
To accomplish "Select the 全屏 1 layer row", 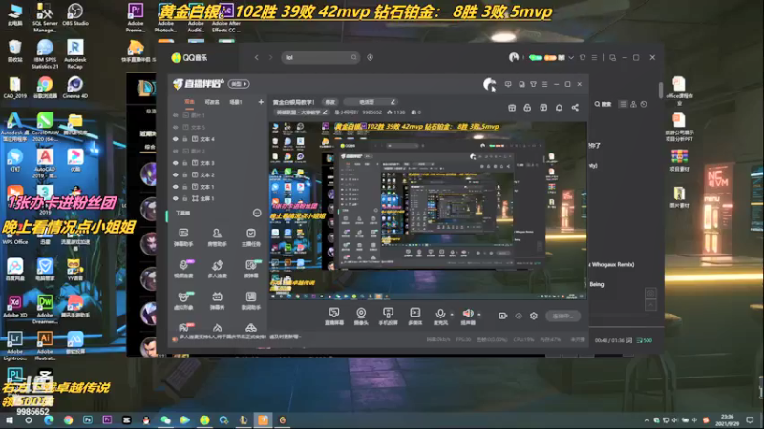I will [x=218, y=198].
